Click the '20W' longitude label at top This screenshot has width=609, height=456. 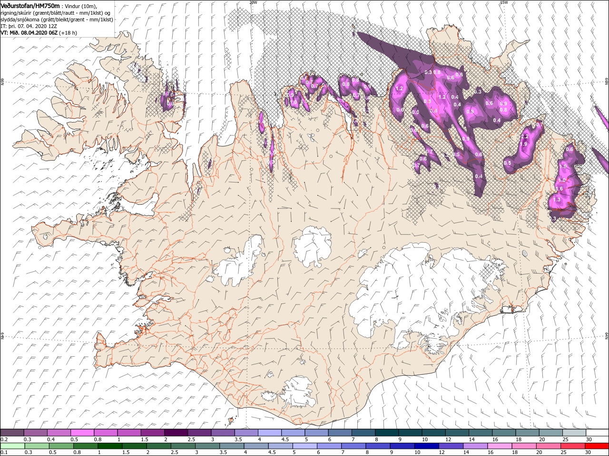tap(253, 2)
